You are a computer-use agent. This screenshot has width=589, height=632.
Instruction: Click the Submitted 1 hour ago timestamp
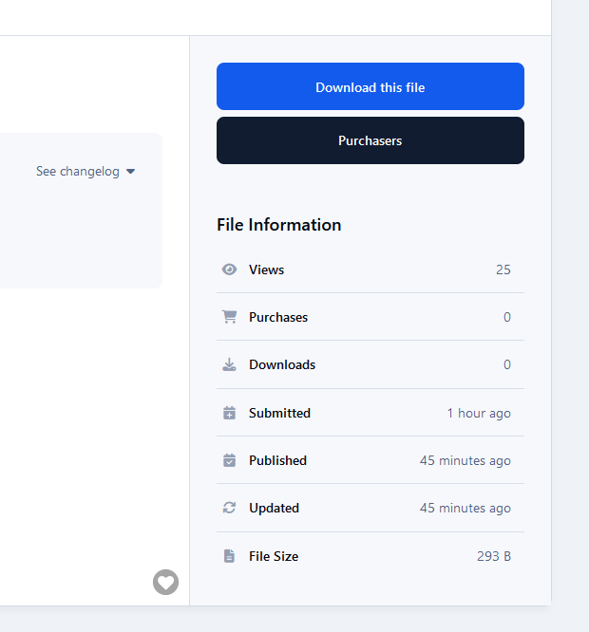(479, 413)
